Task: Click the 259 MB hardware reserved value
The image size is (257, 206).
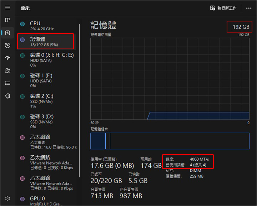Action: 197,176
